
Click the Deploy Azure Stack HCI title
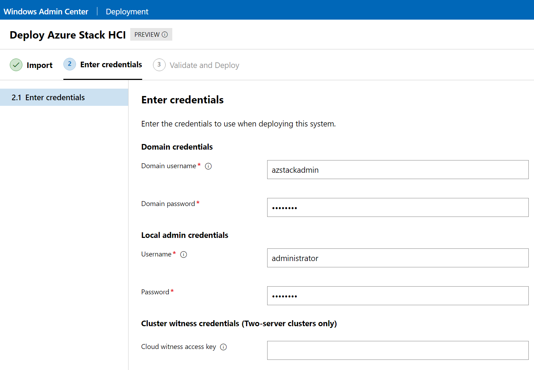coord(68,35)
